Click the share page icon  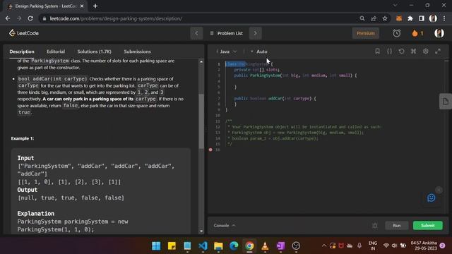click(374, 18)
